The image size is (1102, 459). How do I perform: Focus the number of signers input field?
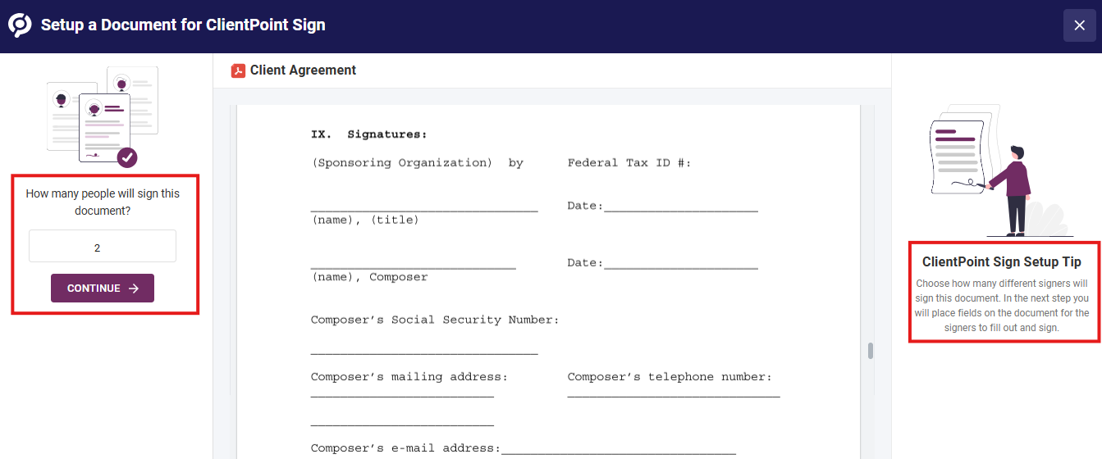pyautogui.click(x=103, y=246)
